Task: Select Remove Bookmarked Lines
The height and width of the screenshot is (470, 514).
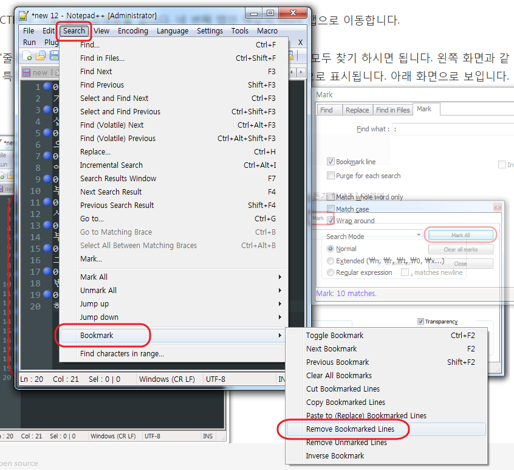Action: coord(386,429)
